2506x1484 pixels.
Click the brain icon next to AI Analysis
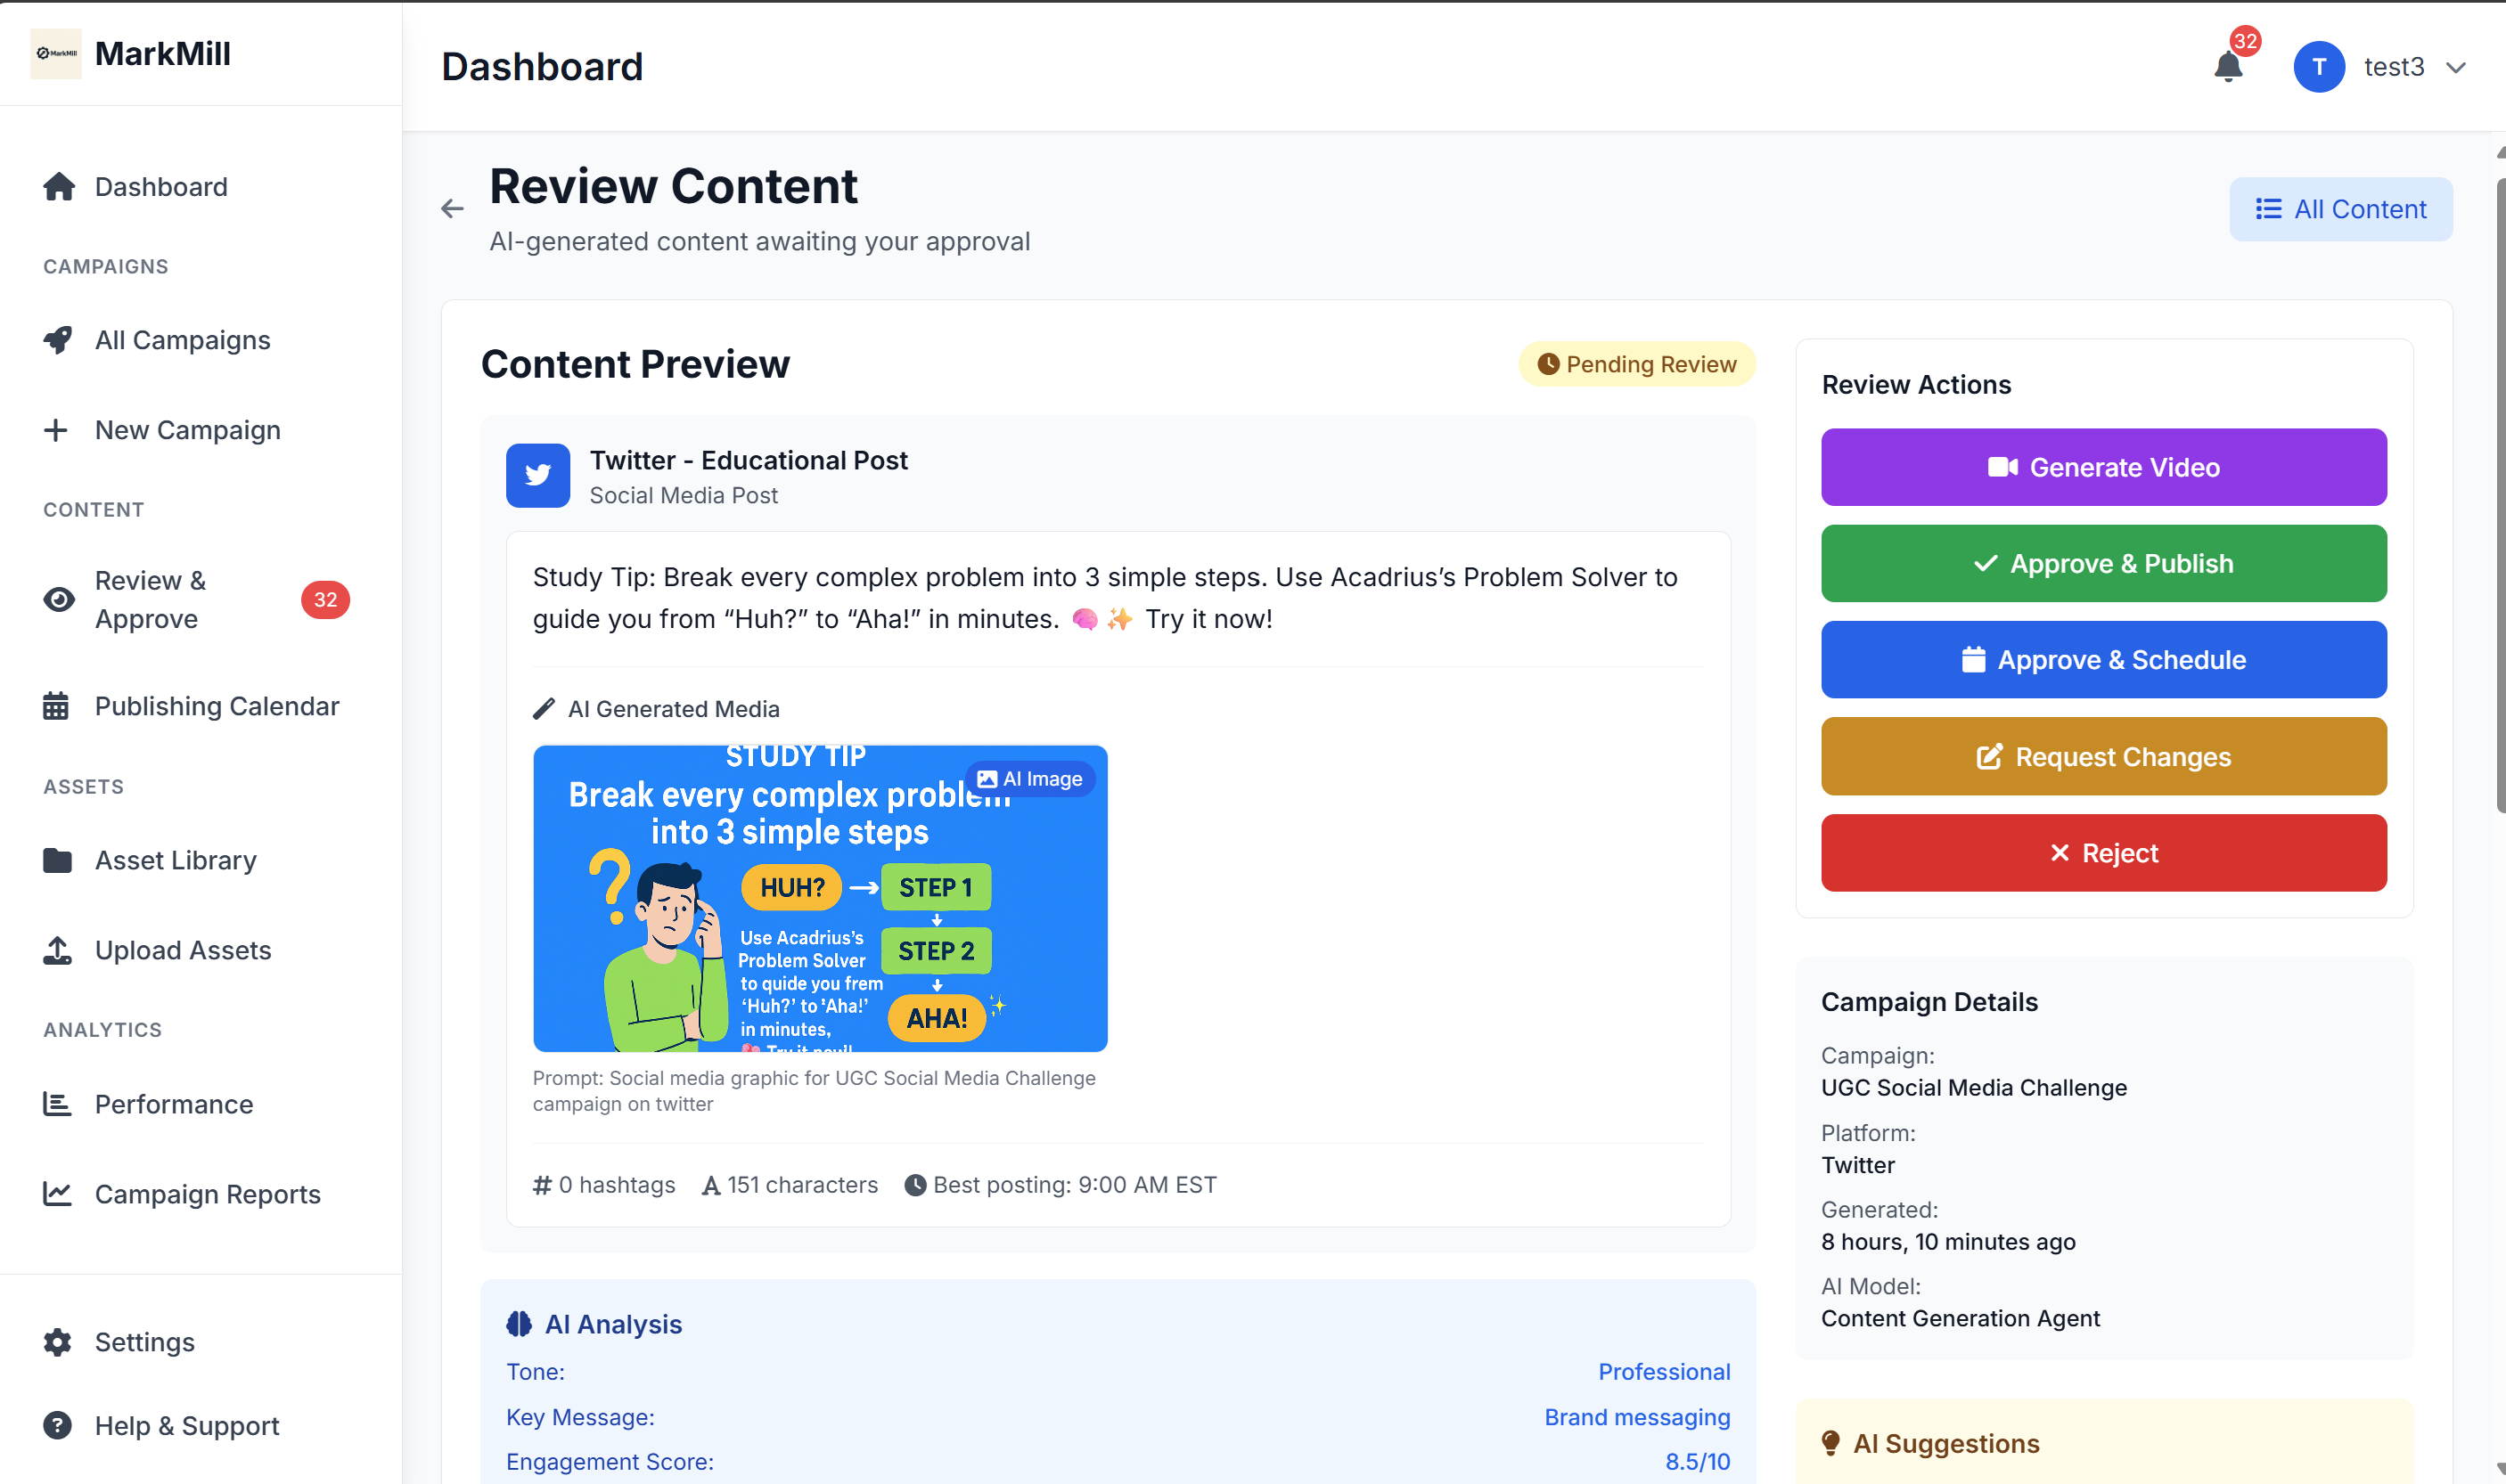pos(520,1324)
